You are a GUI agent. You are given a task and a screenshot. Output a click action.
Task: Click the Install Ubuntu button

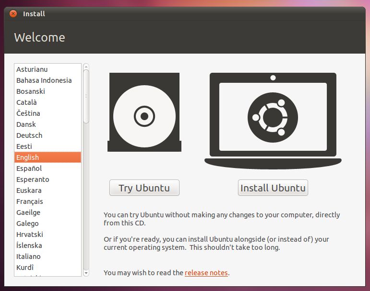[x=273, y=188]
